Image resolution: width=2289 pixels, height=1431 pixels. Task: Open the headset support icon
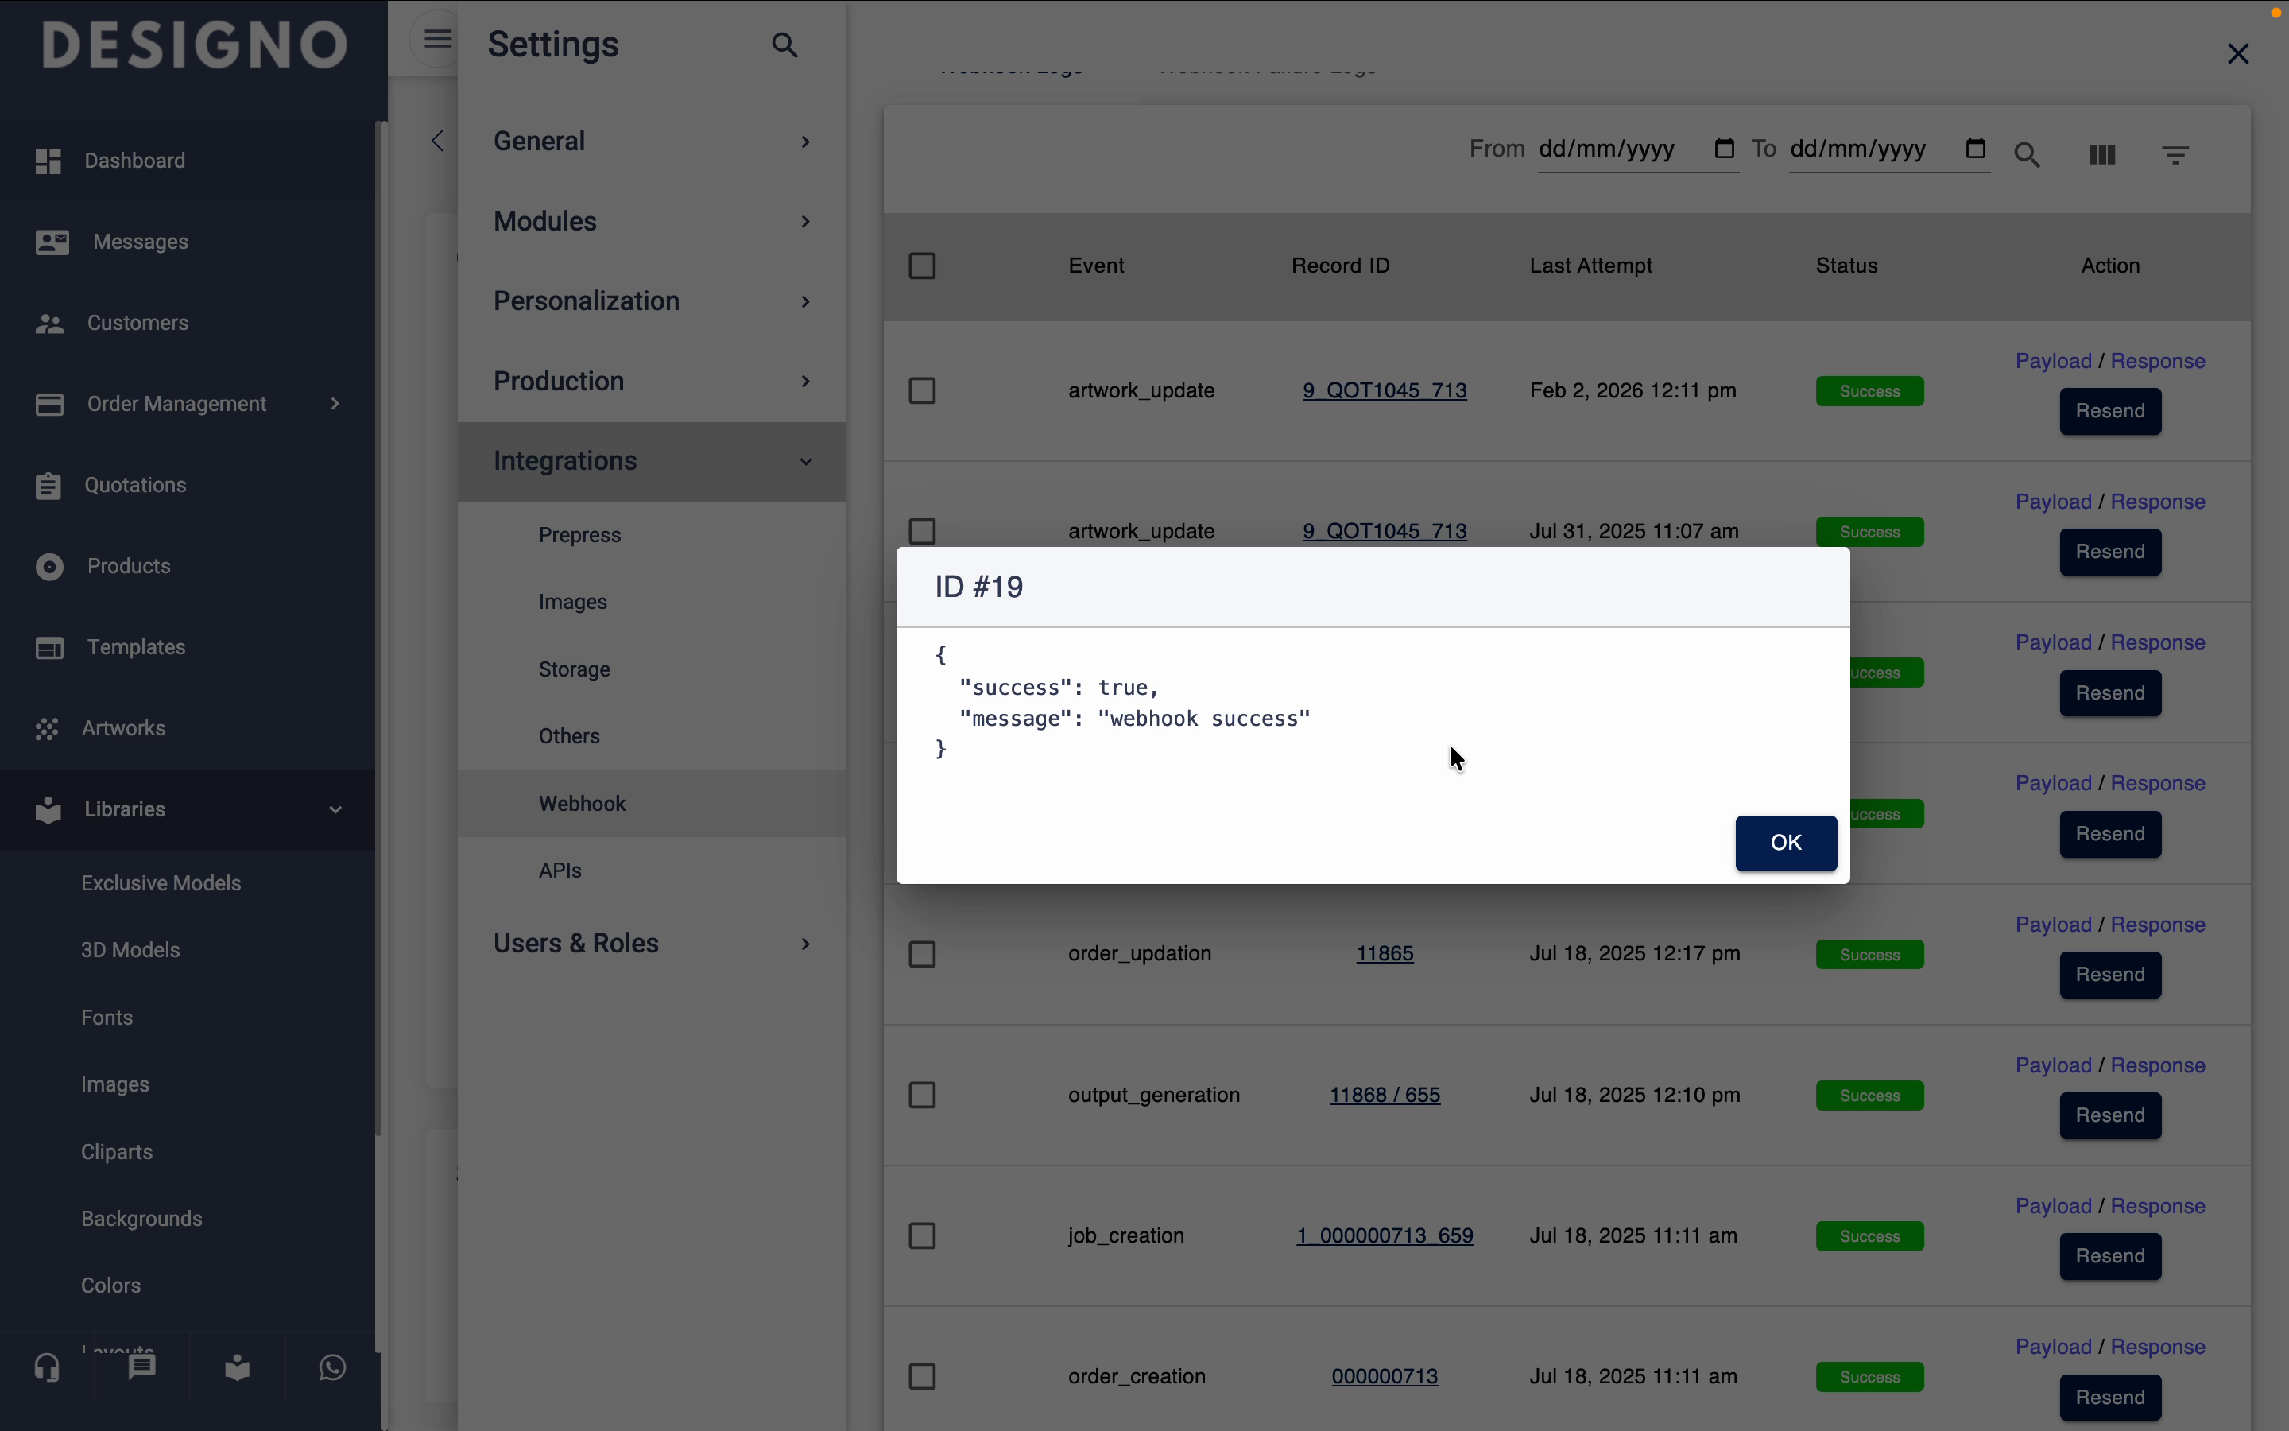(x=48, y=1367)
